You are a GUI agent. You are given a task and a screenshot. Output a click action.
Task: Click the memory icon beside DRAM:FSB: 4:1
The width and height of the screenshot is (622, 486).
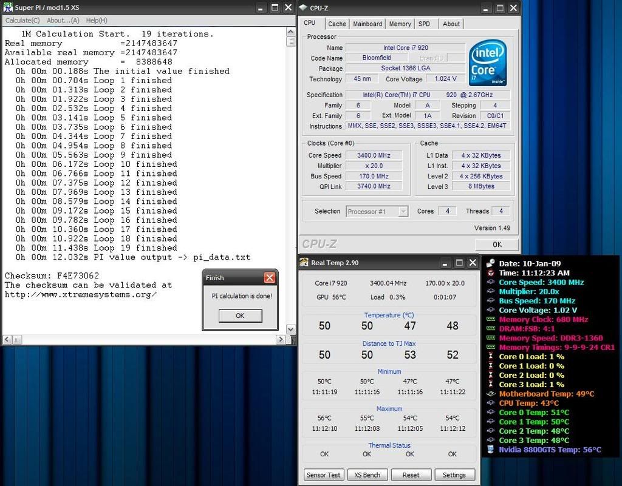click(x=491, y=329)
